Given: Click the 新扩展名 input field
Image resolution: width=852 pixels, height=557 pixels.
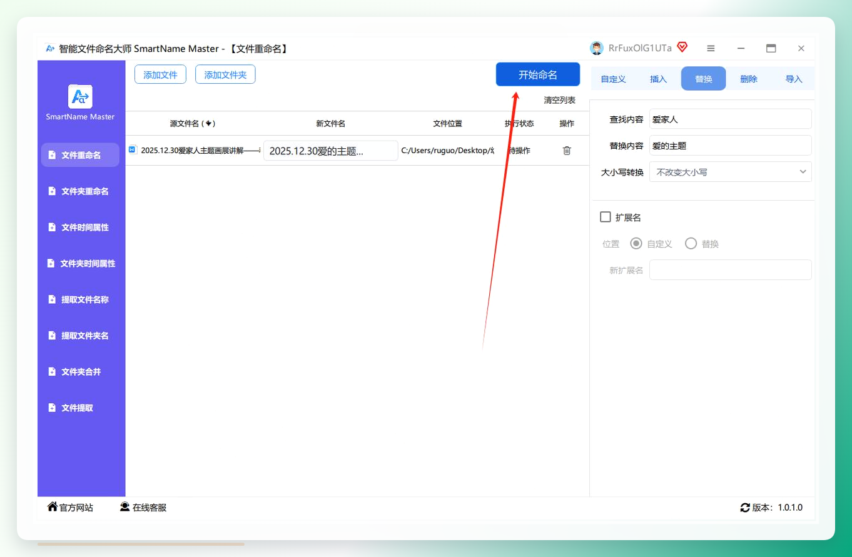Looking at the screenshot, I should (731, 270).
